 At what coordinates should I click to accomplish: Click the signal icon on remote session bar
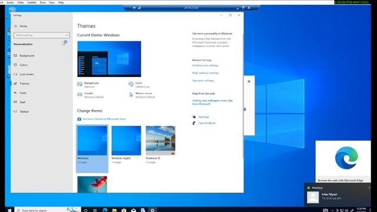pos(139,8)
